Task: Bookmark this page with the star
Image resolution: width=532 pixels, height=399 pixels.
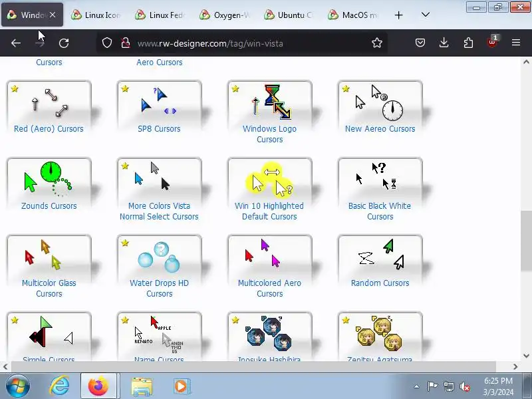Action: point(376,43)
